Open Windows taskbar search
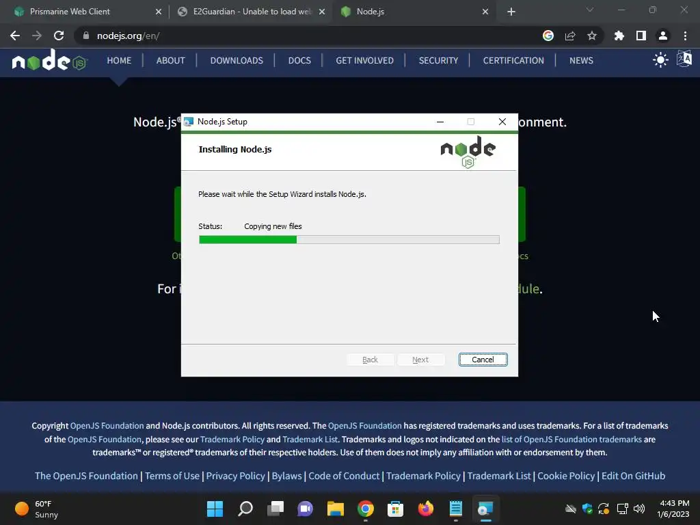 [245, 509]
